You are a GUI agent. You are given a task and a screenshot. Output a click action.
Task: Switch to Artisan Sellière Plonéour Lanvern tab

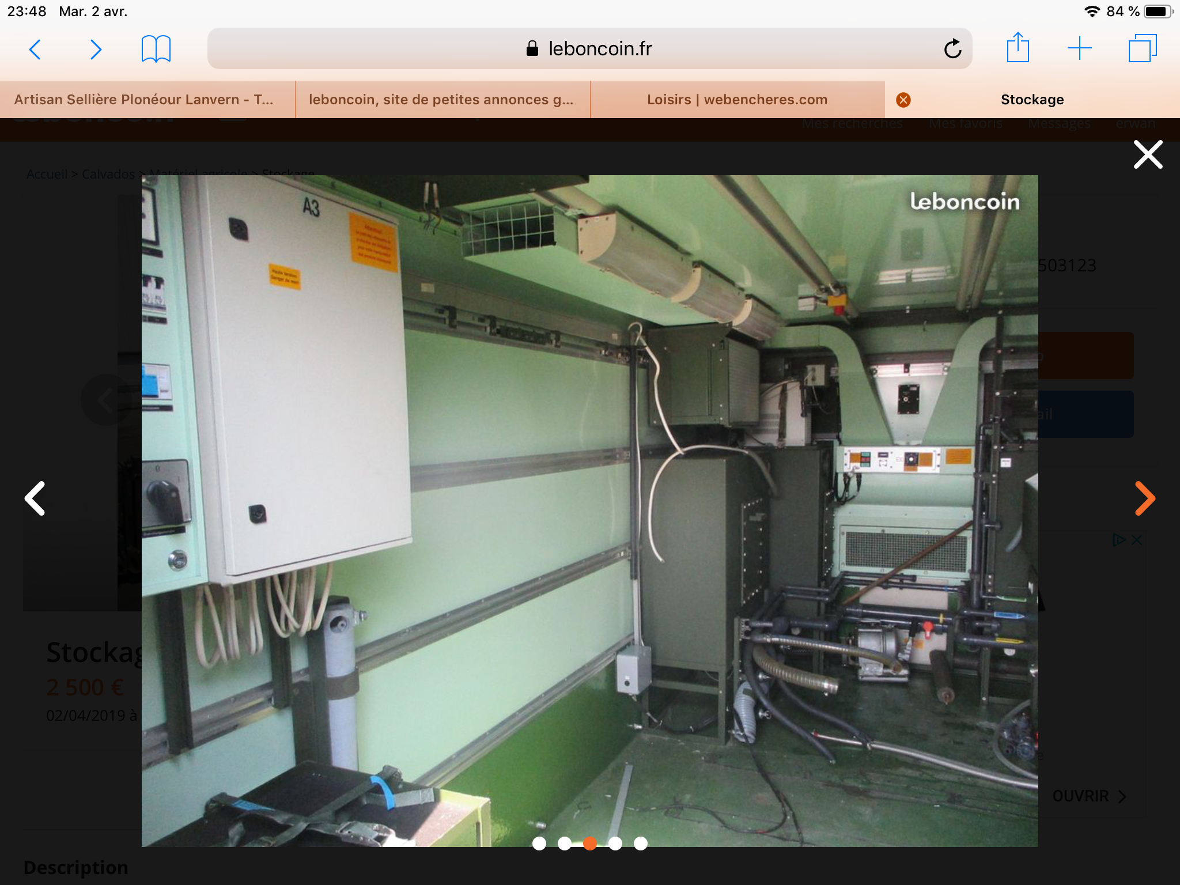[144, 100]
